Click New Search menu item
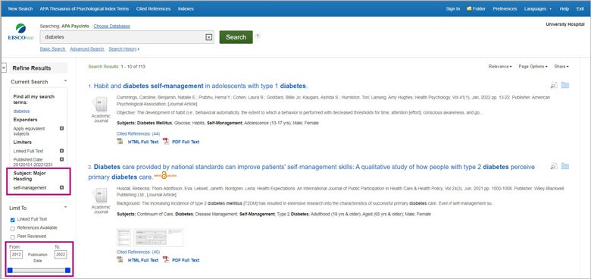The height and width of the screenshot is (279, 591). 20,8
